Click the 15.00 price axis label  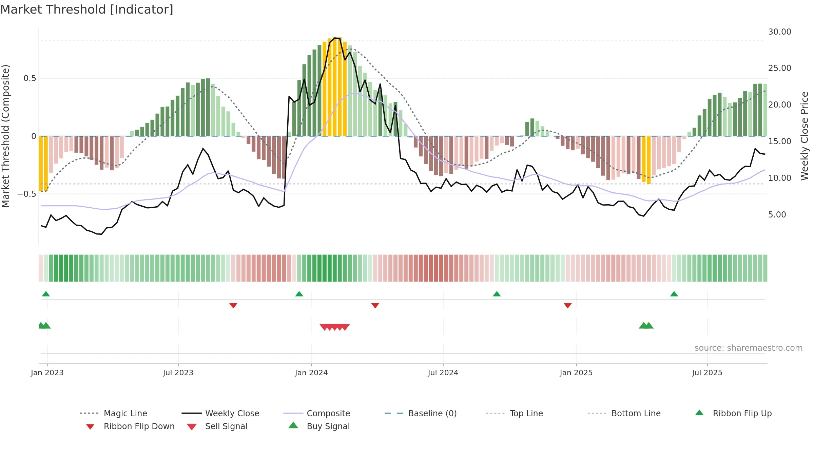(780, 141)
